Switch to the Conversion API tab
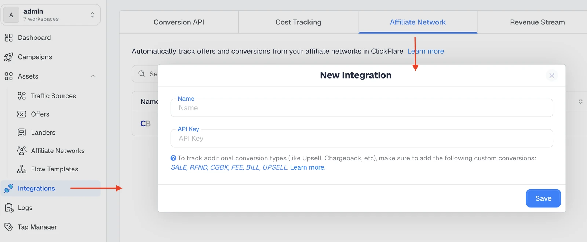This screenshot has height=242, width=587. [x=179, y=22]
